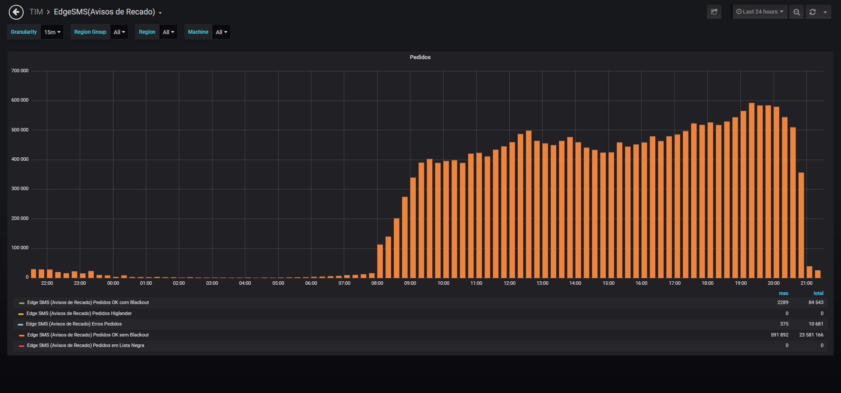Viewport: 841px width, 393px height.
Task: Expand the Region All dropdown
Action: pyautogui.click(x=168, y=32)
